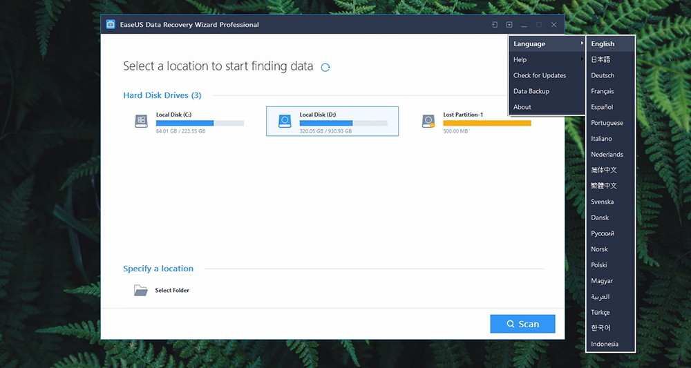Click the Local Disk (C:) drive icon
This screenshot has height=368, width=691.
pyautogui.click(x=141, y=121)
